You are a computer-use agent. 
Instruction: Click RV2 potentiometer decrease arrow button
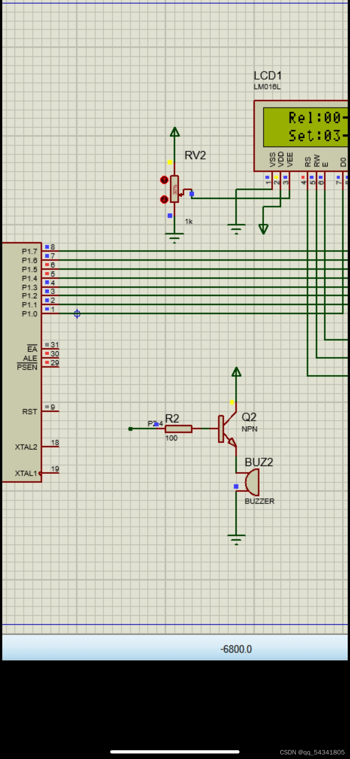pyautogui.click(x=164, y=199)
